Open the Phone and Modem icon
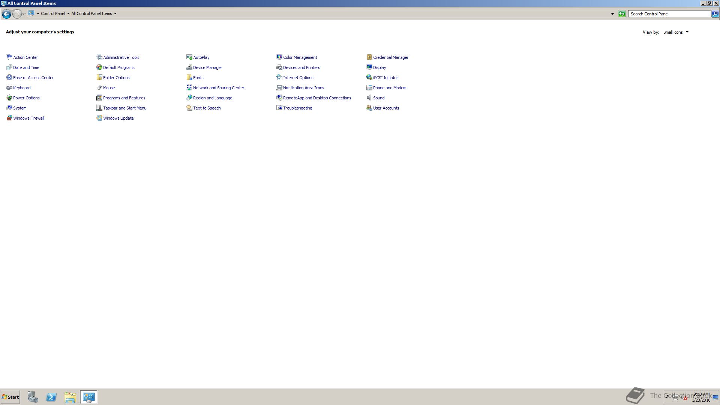The width and height of the screenshot is (720, 405). (x=369, y=87)
